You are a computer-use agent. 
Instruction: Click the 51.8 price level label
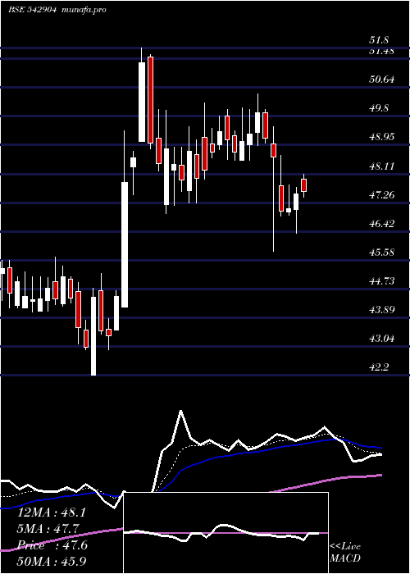(379, 40)
